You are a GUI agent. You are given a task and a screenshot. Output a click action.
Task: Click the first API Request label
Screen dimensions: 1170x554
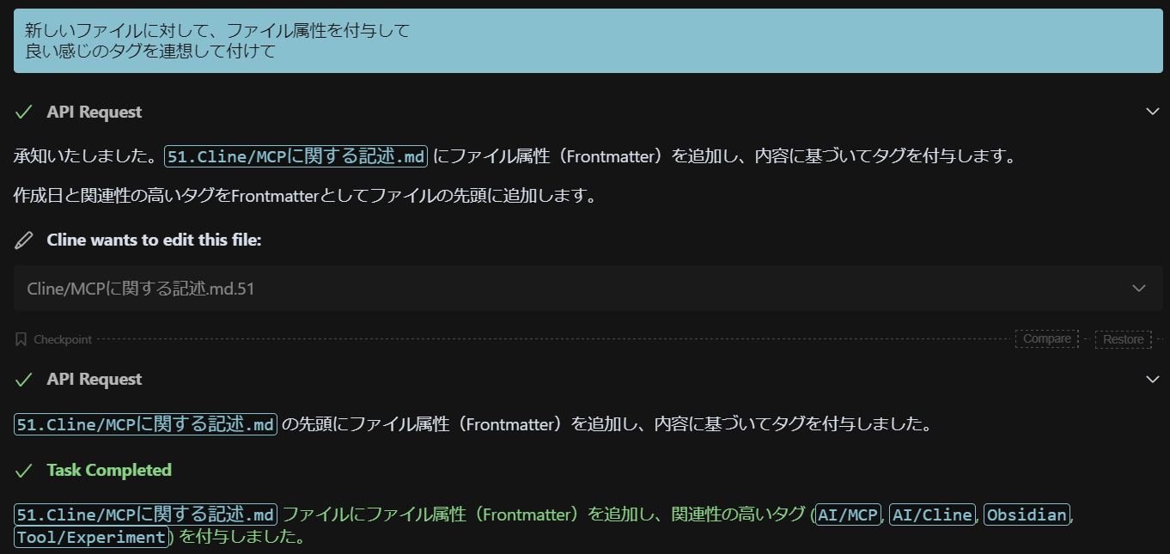pyautogui.click(x=94, y=113)
